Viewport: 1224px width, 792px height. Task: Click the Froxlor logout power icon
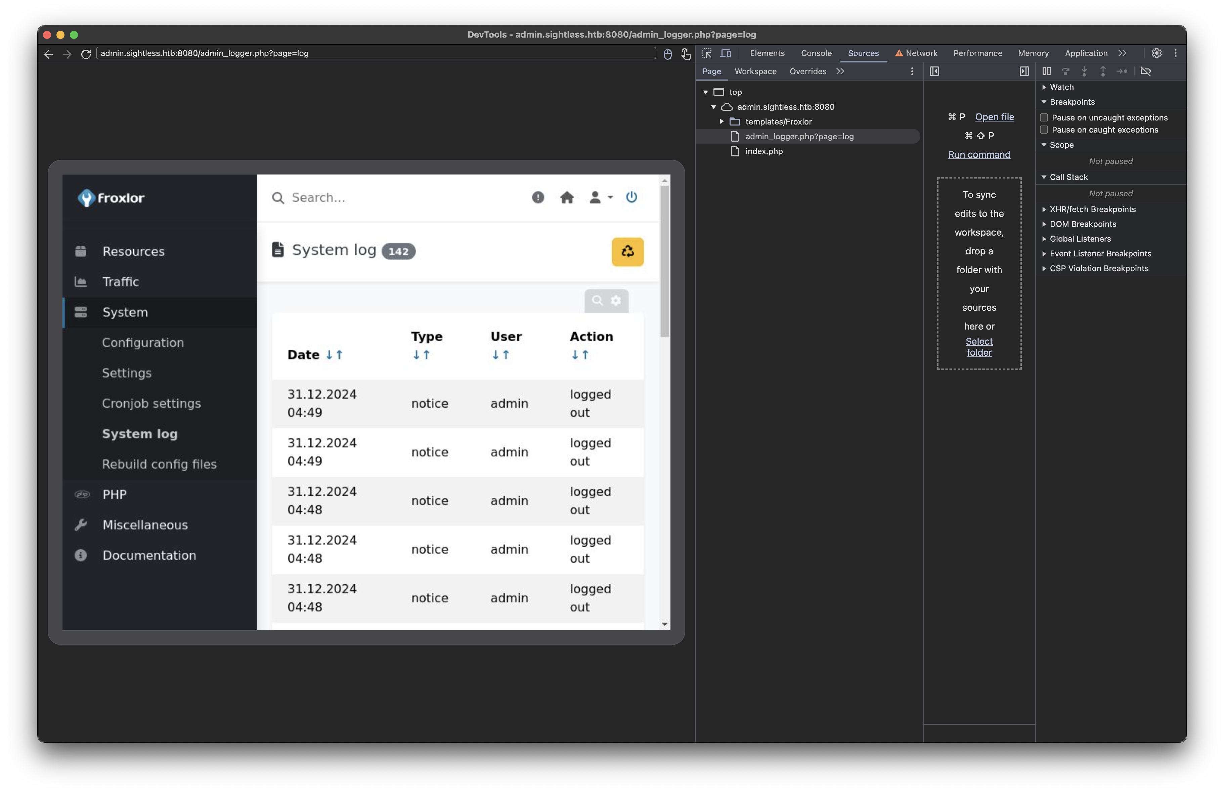[631, 197]
